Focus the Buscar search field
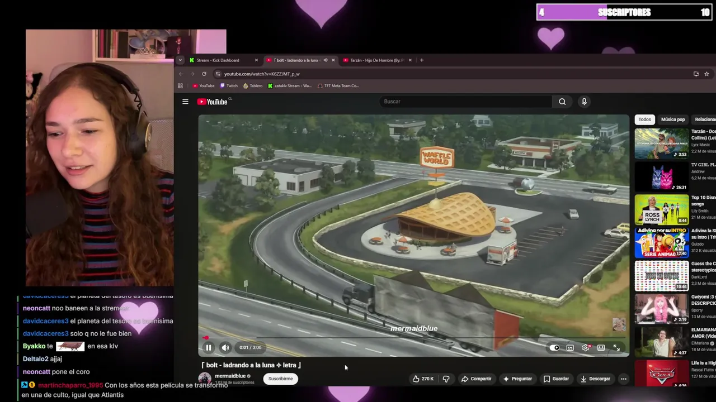Image resolution: width=716 pixels, height=402 pixels. (466, 102)
